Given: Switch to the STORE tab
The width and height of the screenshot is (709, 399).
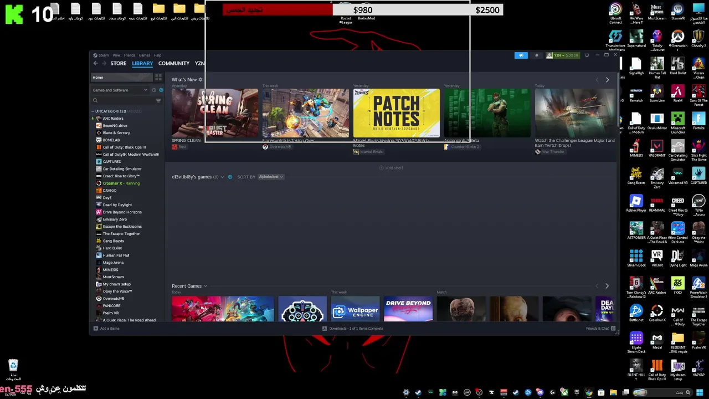Looking at the screenshot, I should 118,63.
